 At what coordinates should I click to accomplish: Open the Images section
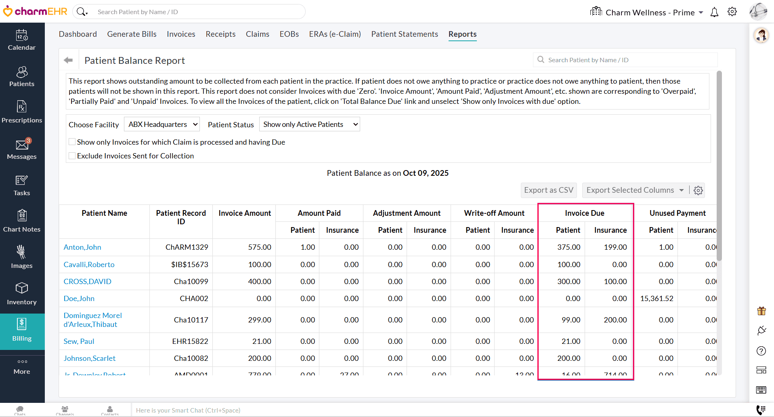(x=22, y=256)
